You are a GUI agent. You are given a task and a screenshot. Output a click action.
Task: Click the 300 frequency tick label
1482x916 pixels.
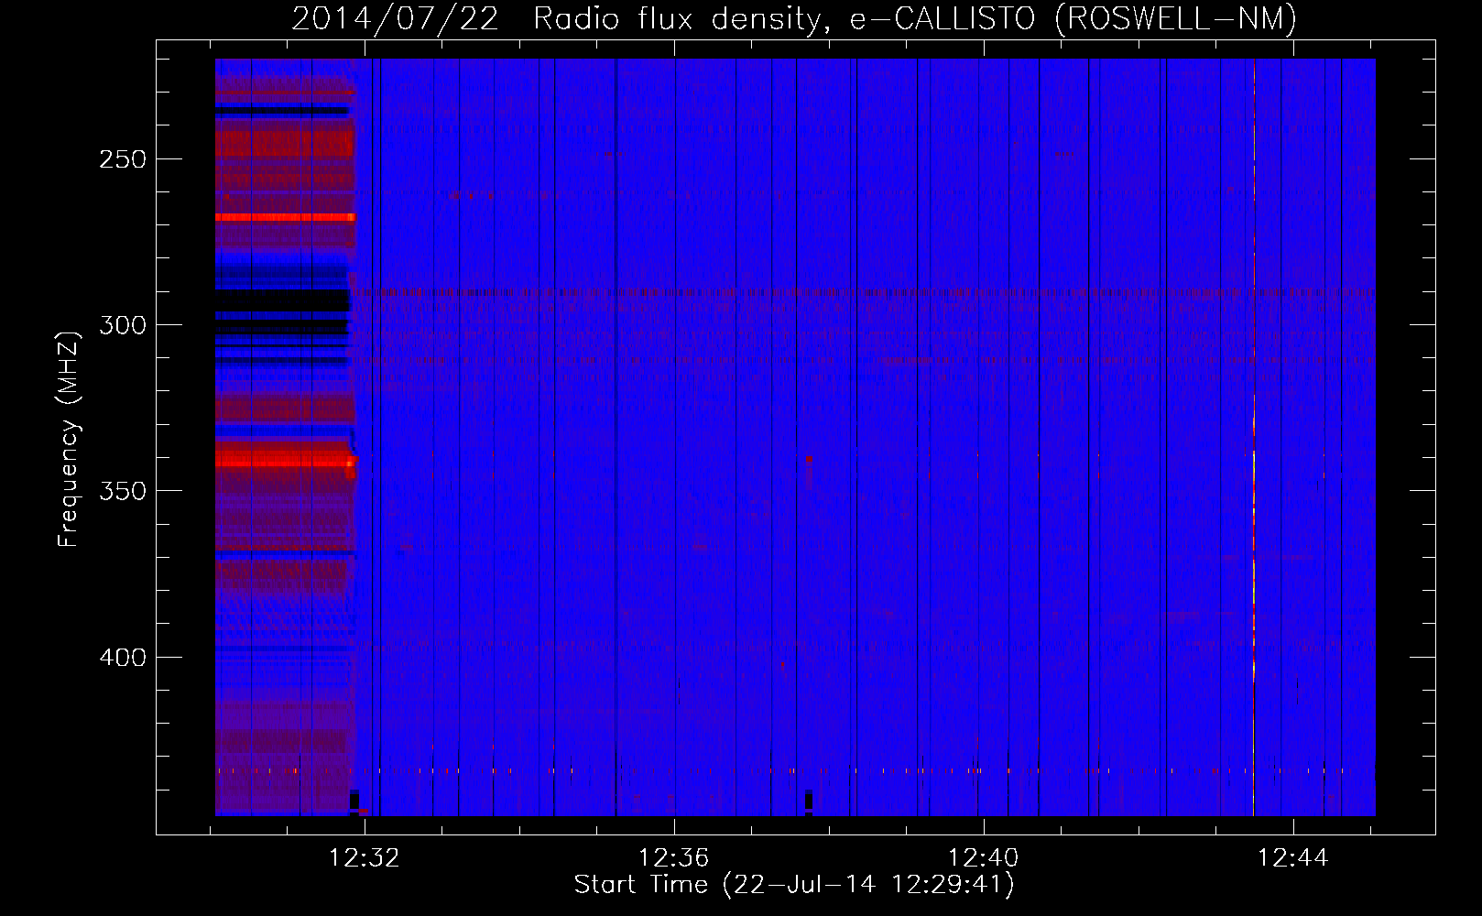(x=123, y=325)
